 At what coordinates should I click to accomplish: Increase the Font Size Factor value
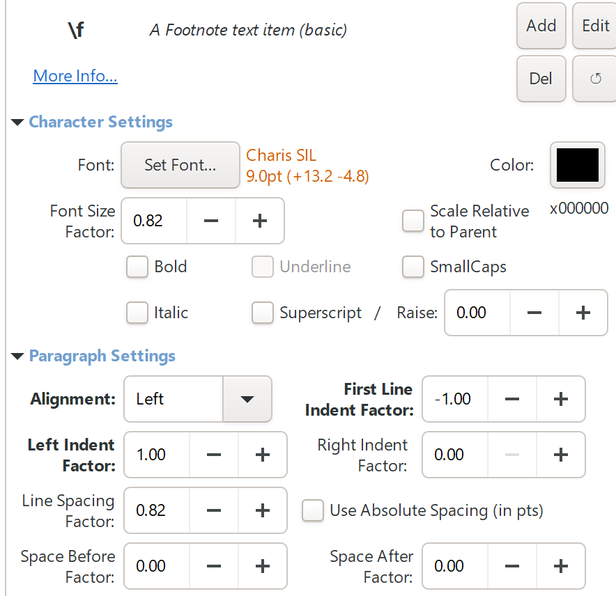[259, 221]
